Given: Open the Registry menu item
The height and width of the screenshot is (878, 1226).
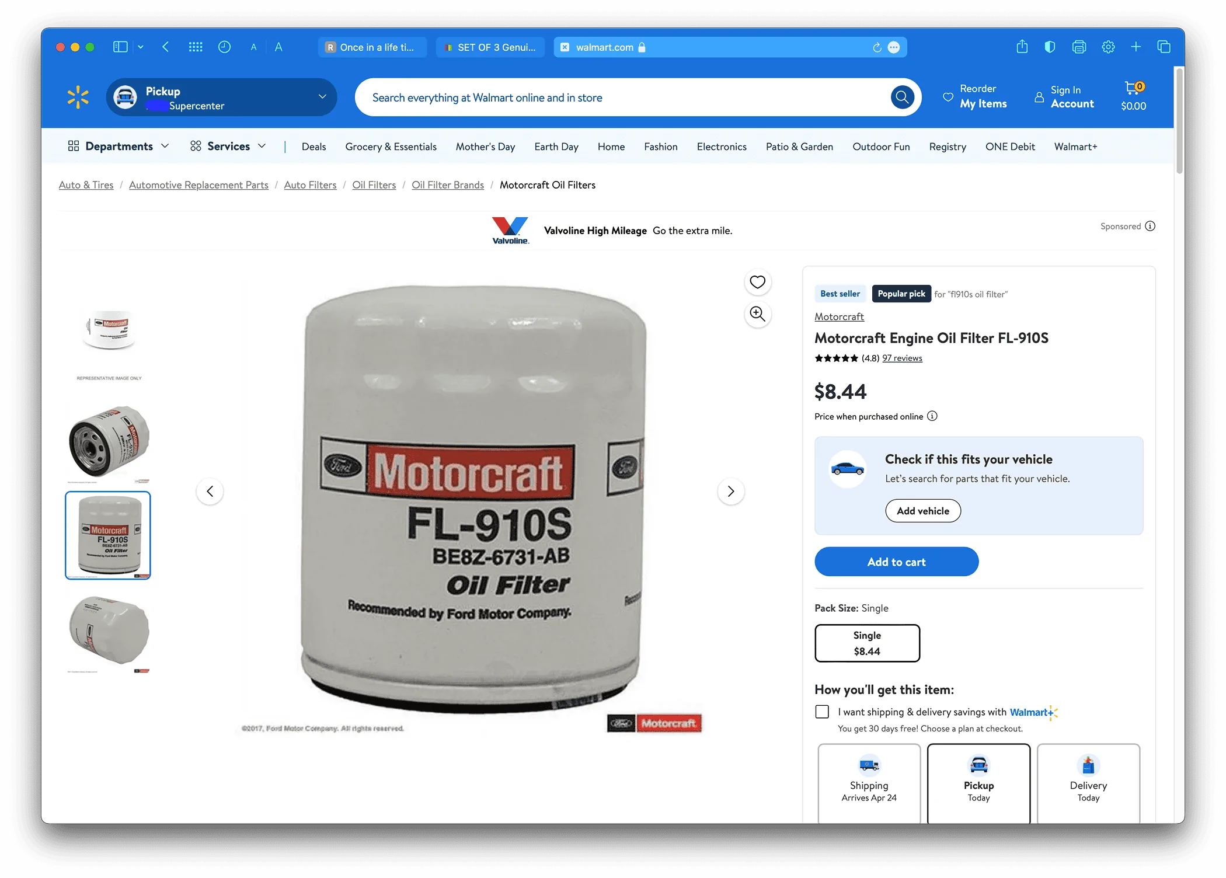Looking at the screenshot, I should 948,147.
